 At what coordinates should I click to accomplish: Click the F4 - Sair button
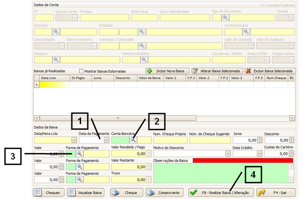276,193
